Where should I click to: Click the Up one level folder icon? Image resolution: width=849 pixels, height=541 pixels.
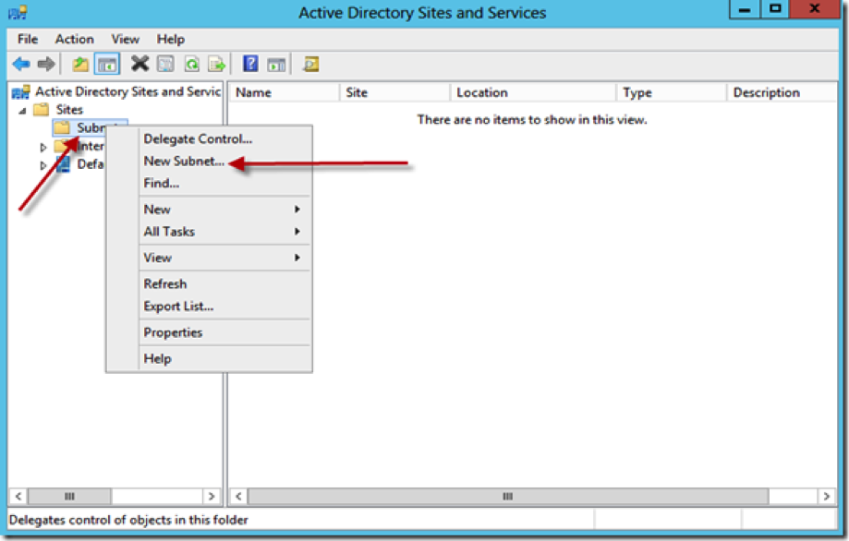click(80, 65)
